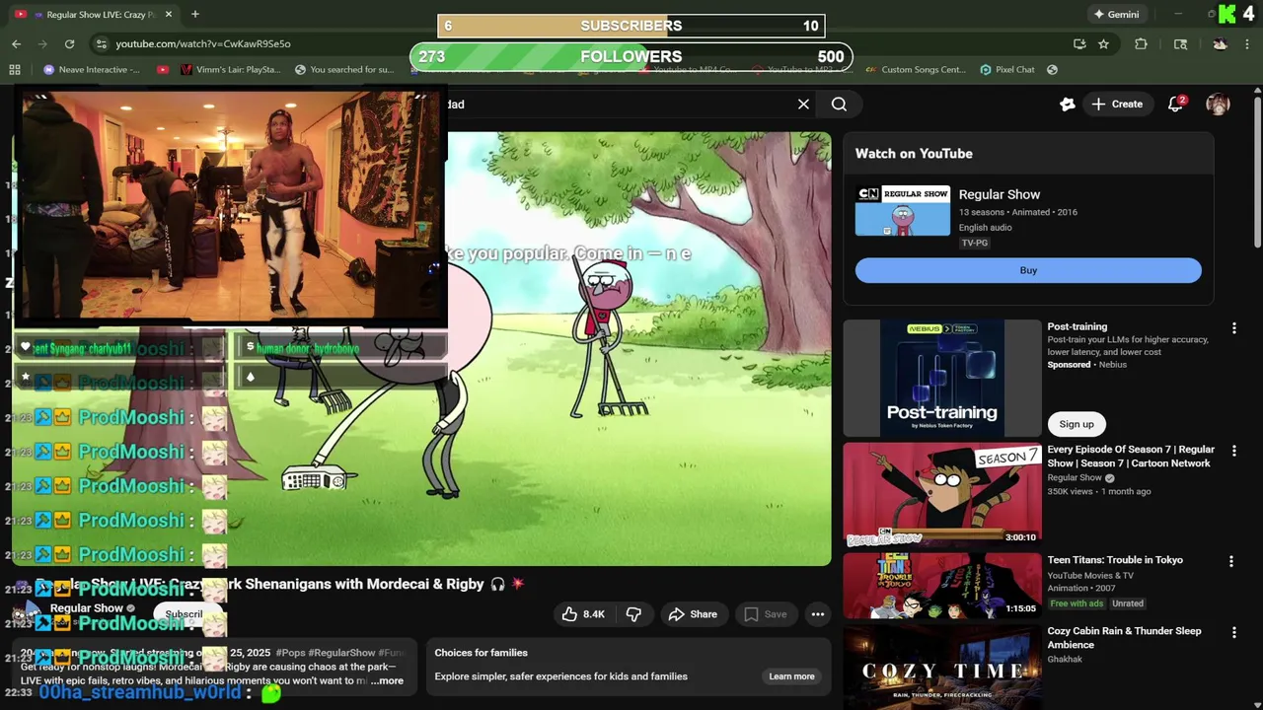Click the Ghakhak channel name
The width and height of the screenshot is (1263, 710).
pos(1065,659)
